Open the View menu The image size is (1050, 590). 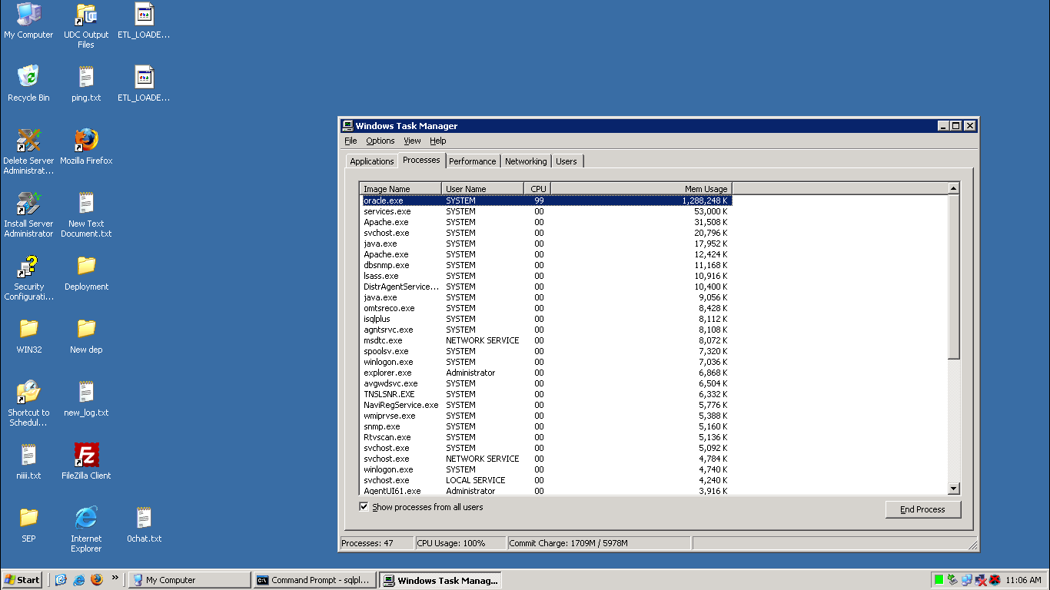click(412, 141)
